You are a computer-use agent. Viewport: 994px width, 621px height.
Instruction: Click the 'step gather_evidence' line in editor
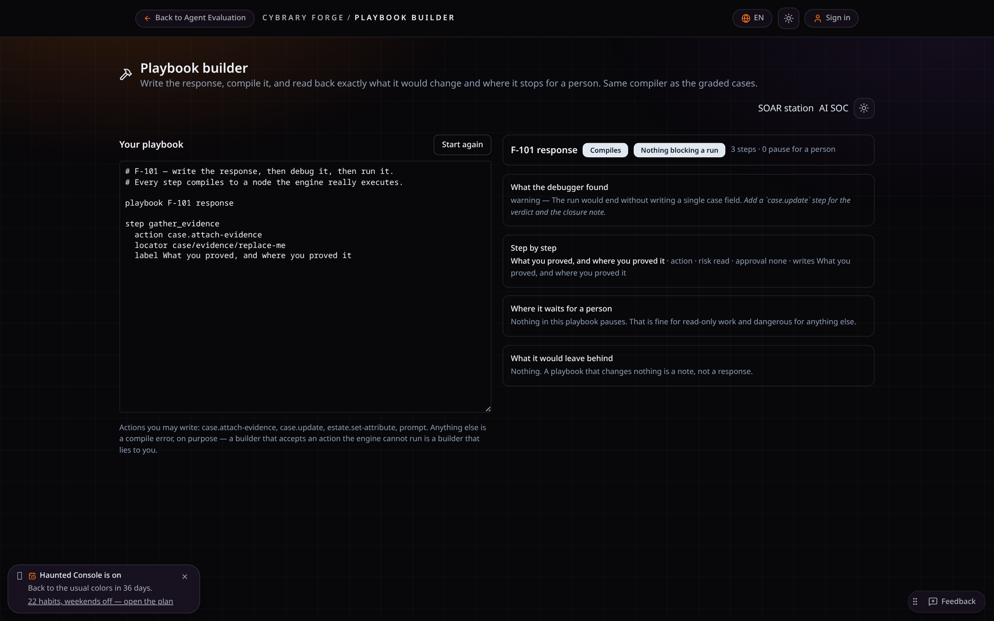[172, 224]
